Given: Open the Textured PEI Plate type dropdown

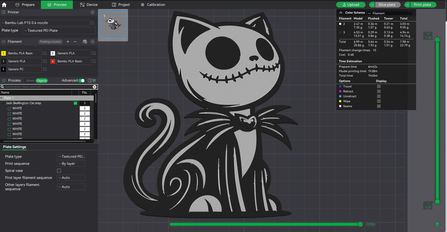Looking at the screenshot, I should point(59,31).
